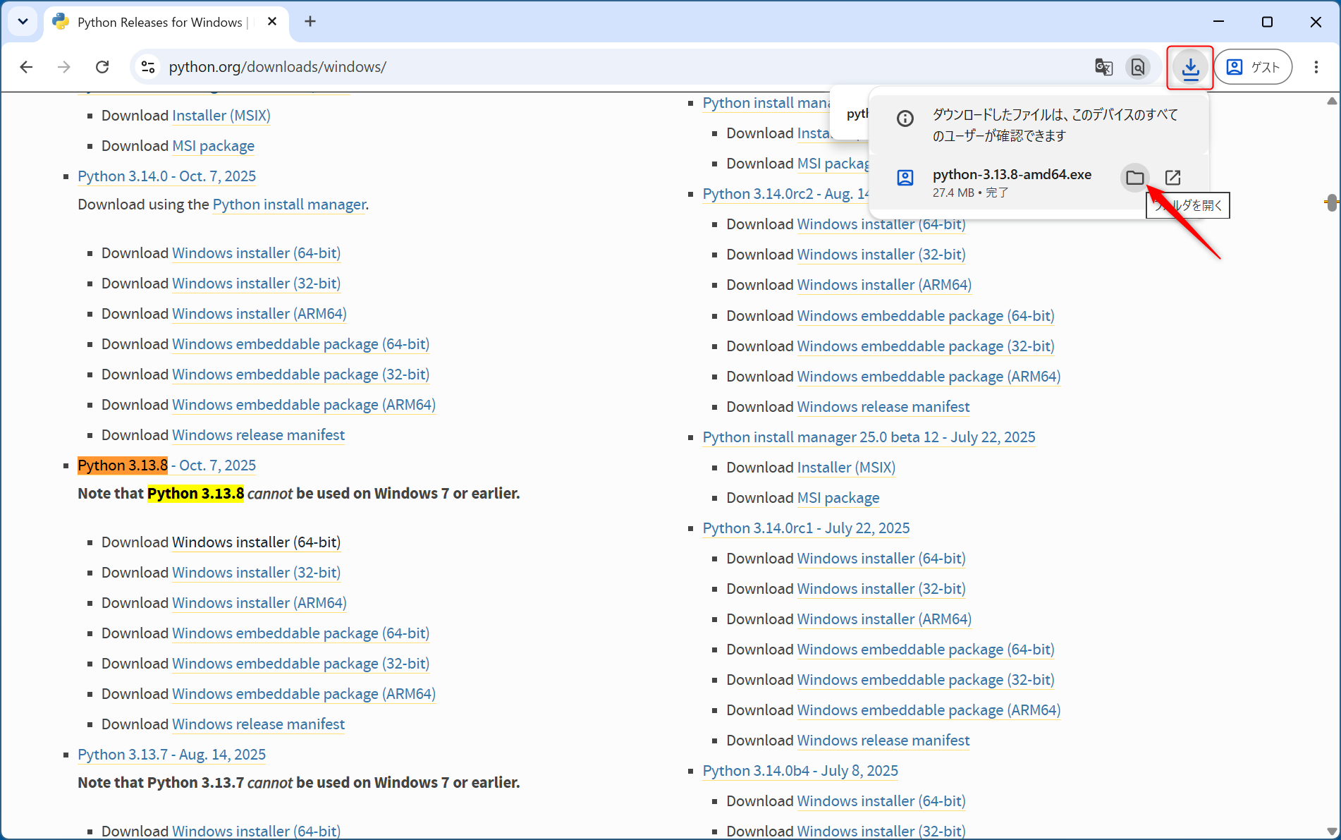
Task: Download Windows installer (ARM64) for Python 3.14.0rc1
Action: coord(884,619)
